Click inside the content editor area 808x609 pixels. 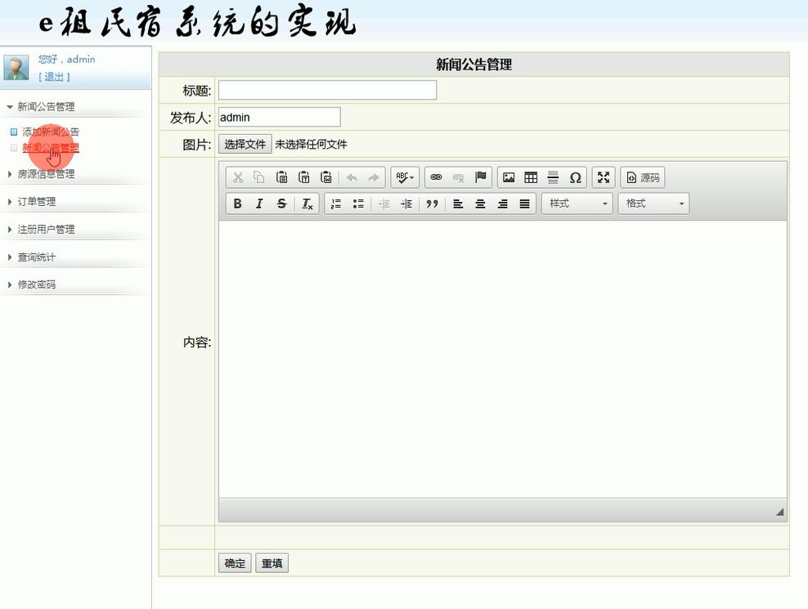click(502, 359)
